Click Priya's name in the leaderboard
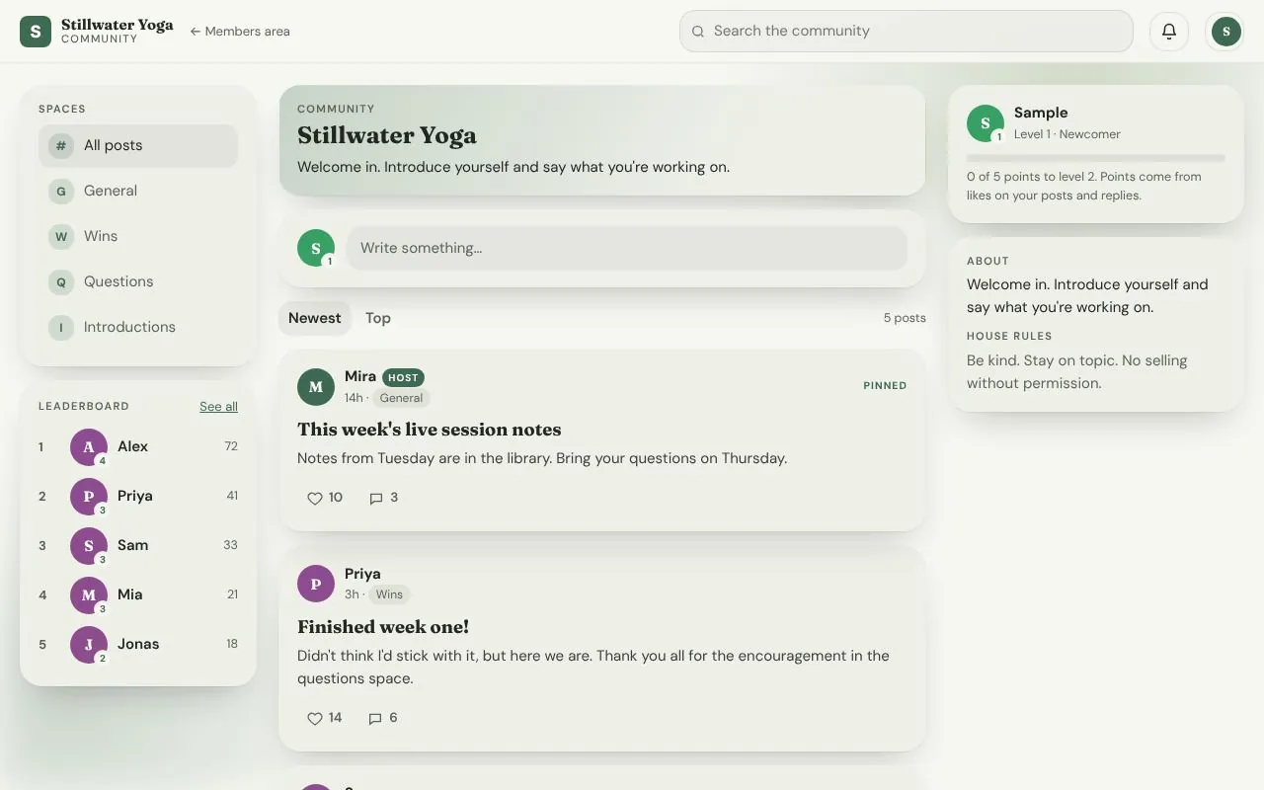1264x790 pixels. coord(135,496)
